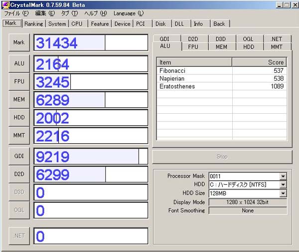Click the Mark total score bar 31434

coord(91,42)
